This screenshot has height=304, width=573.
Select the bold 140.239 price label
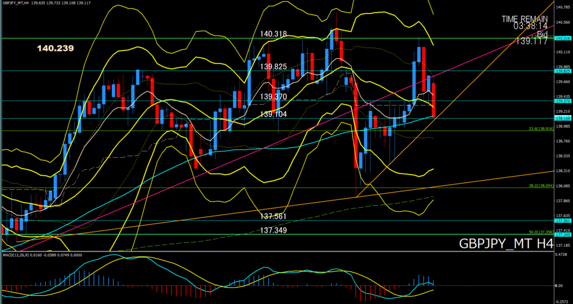[55, 48]
